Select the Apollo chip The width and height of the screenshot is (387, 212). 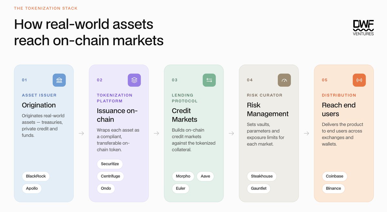point(32,188)
